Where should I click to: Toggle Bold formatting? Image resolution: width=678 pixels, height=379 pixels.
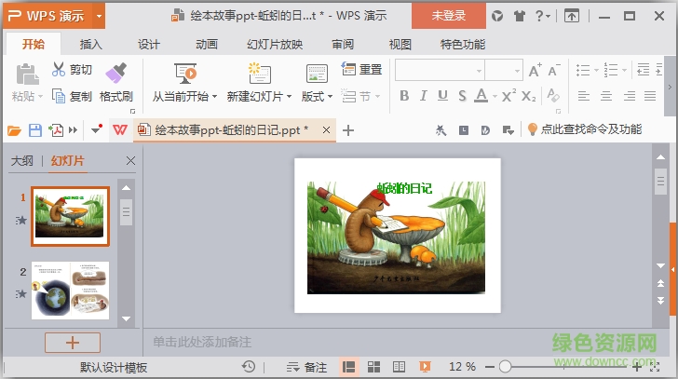point(404,96)
